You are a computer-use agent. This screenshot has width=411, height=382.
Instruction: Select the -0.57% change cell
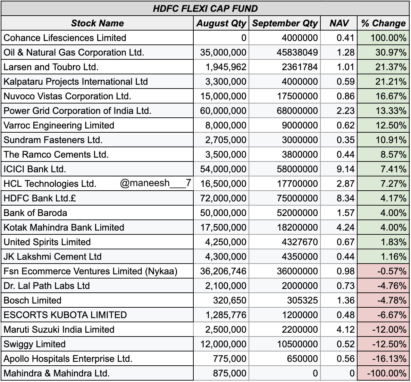pyautogui.click(x=383, y=271)
